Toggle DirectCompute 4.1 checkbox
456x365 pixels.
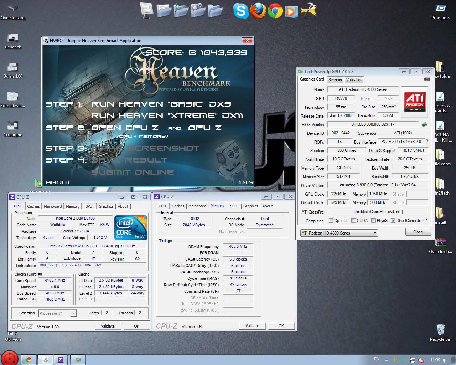393,221
